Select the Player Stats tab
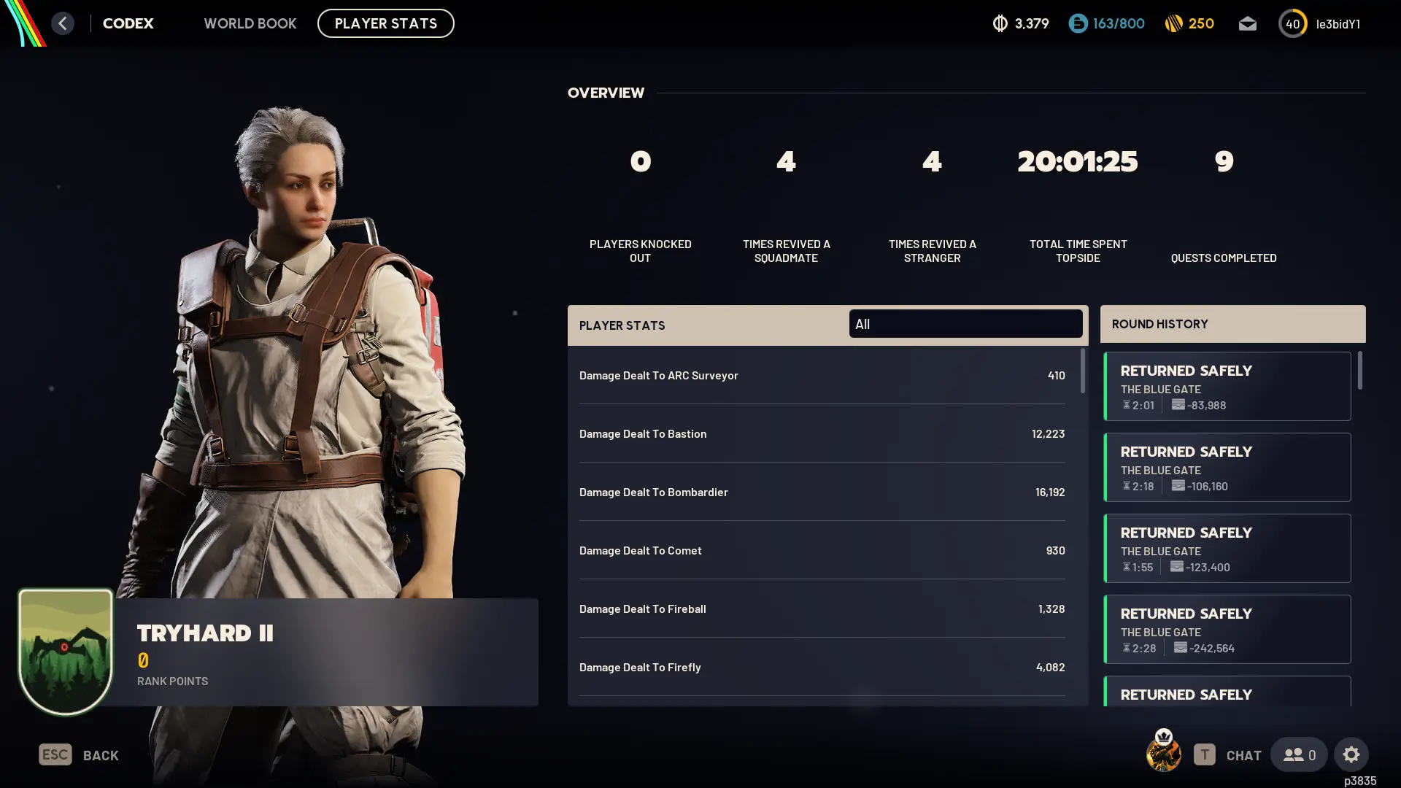The width and height of the screenshot is (1401, 788). coord(386,23)
